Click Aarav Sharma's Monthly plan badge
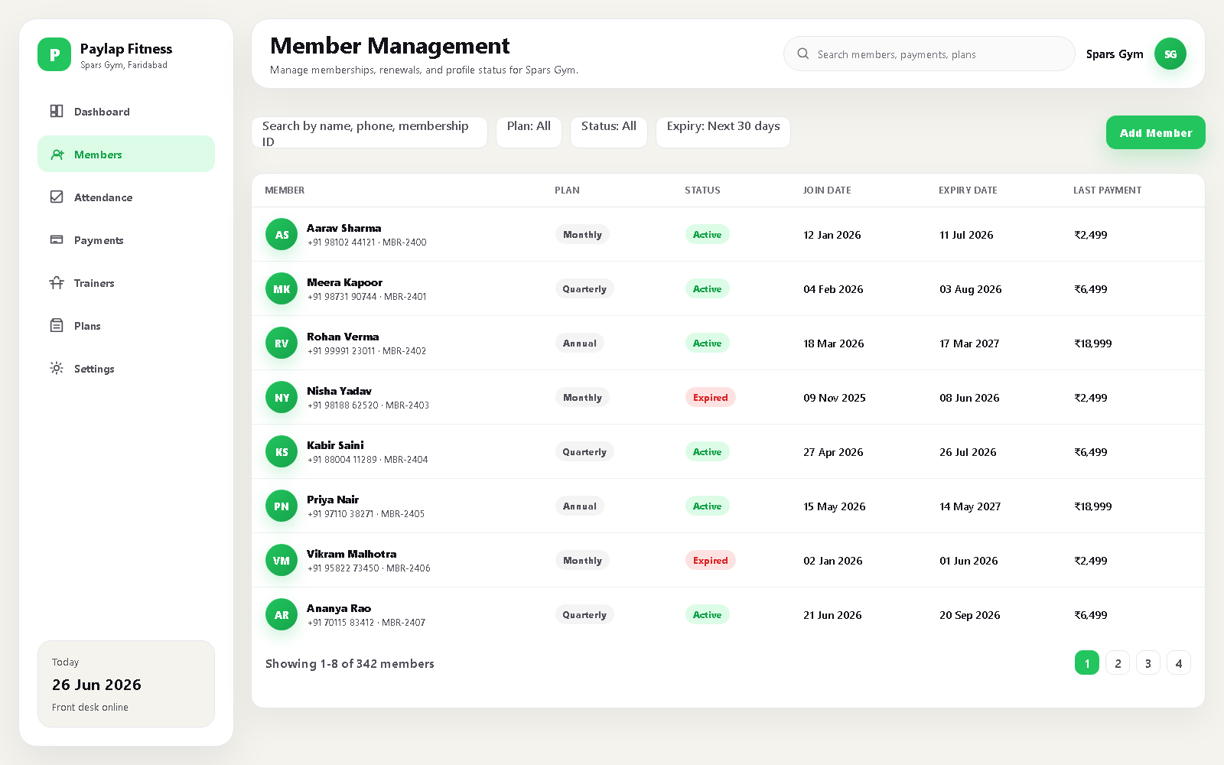This screenshot has width=1224, height=765. (582, 234)
